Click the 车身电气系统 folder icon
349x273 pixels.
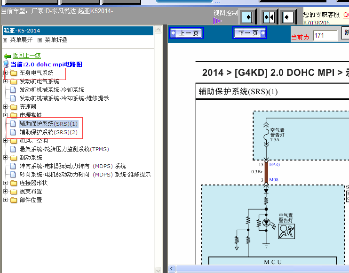(14, 73)
